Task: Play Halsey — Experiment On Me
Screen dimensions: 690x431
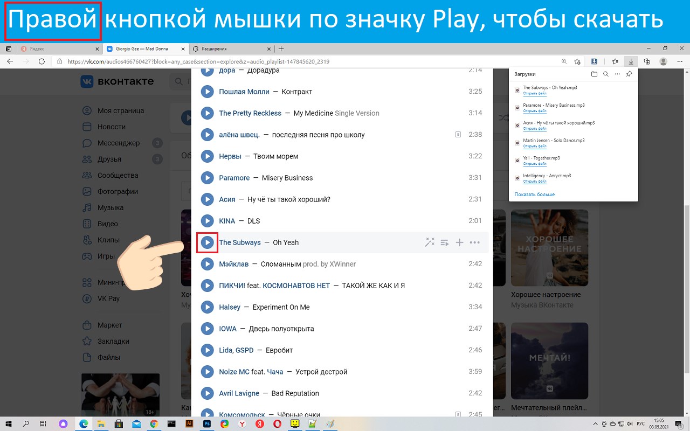Action: coord(207,307)
